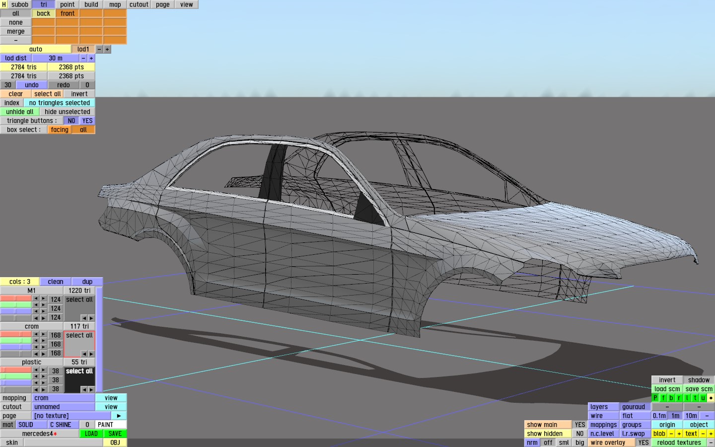Increase plastic red value with right arrow

point(44,371)
